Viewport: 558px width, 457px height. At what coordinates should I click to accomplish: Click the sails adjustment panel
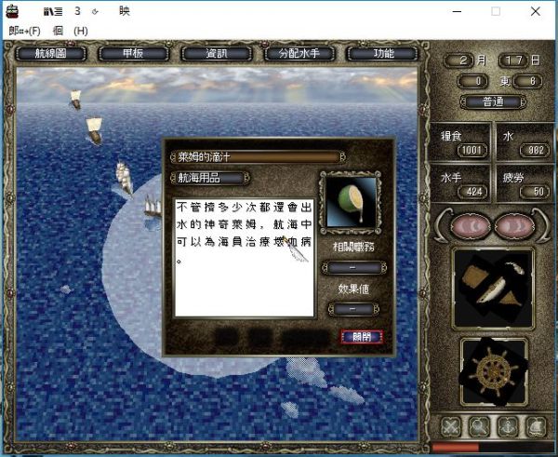click(493, 289)
